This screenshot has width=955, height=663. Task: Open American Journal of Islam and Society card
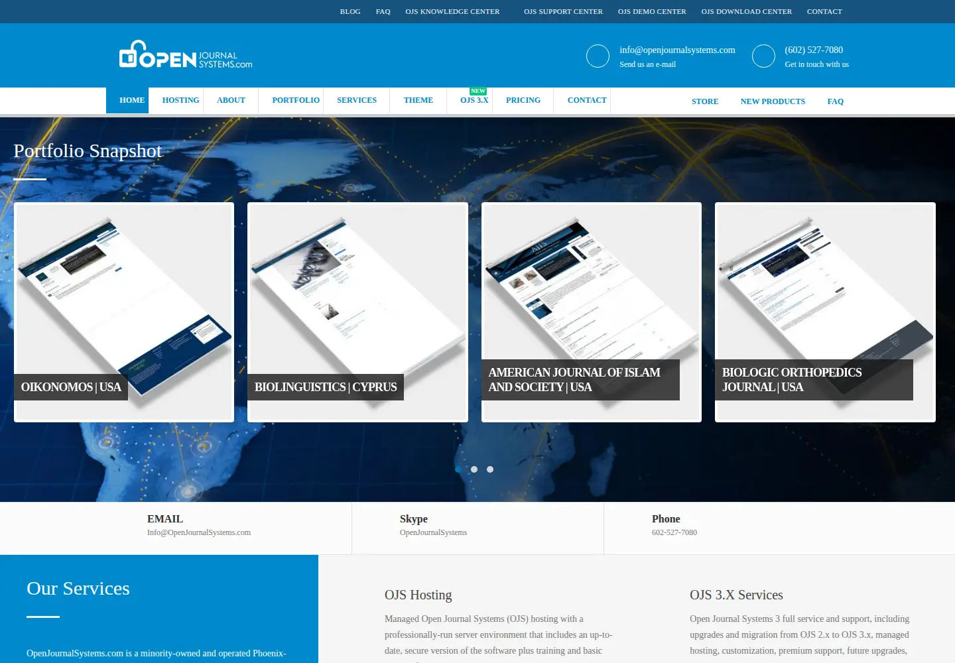click(592, 312)
